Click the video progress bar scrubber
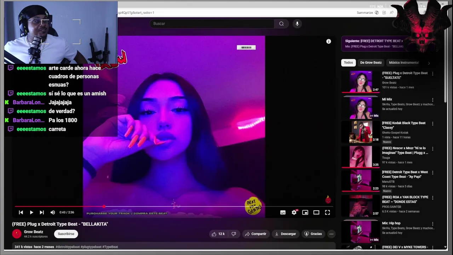 104,206
